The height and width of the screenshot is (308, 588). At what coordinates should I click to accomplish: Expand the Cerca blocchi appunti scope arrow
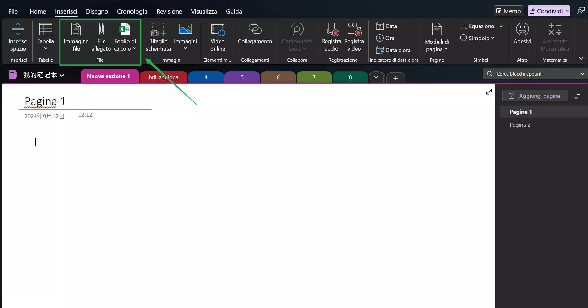tap(582, 74)
